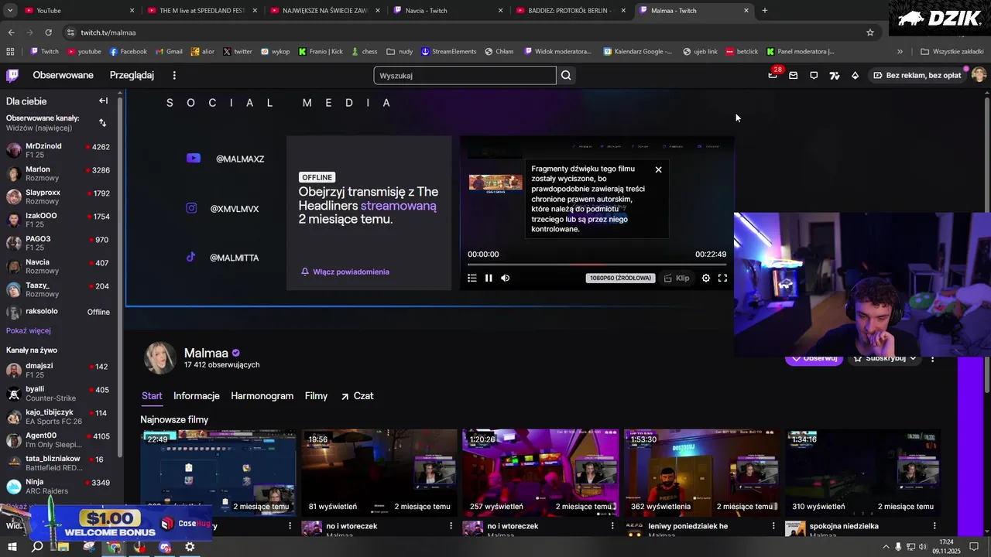Viewport: 991px width, 557px height.
Task: Open the notifications inbox with badge 28
Action: (x=773, y=74)
